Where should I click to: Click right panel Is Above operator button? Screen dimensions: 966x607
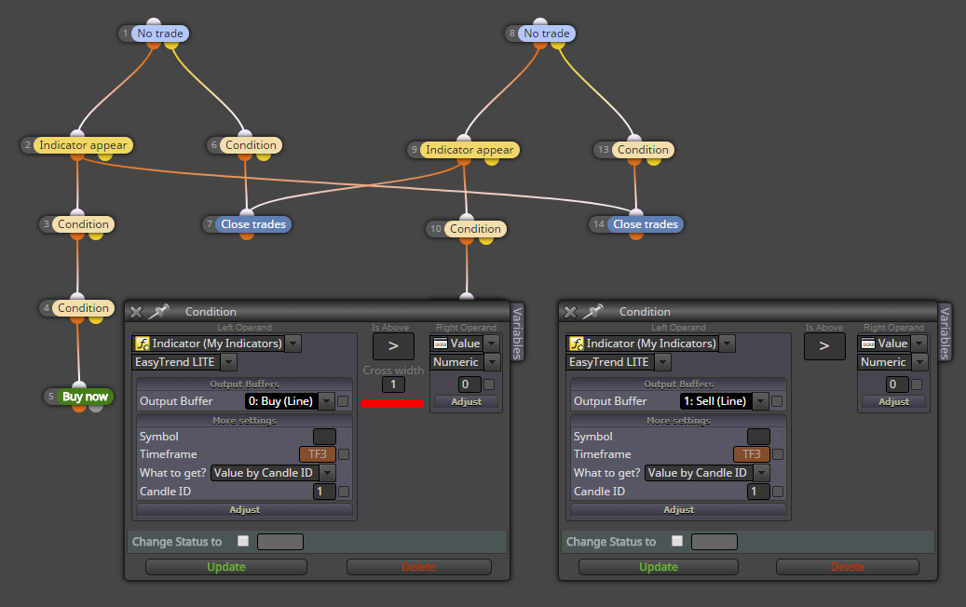click(x=824, y=346)
